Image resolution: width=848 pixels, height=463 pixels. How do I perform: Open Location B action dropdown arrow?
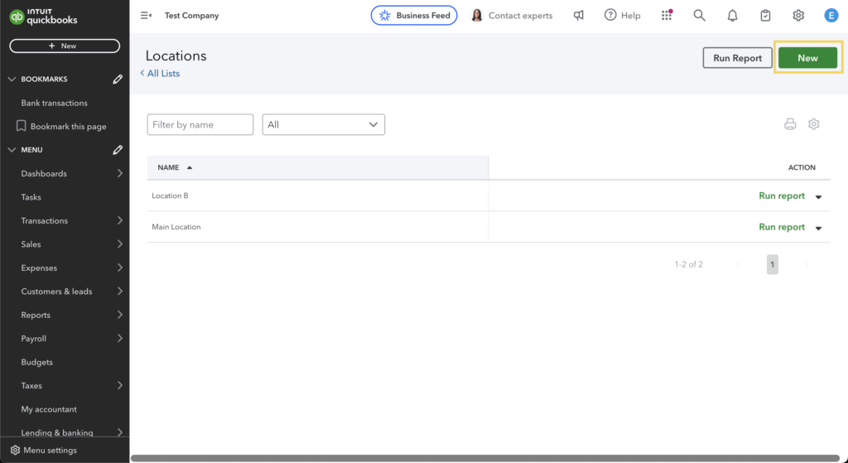tap(818, 197)
